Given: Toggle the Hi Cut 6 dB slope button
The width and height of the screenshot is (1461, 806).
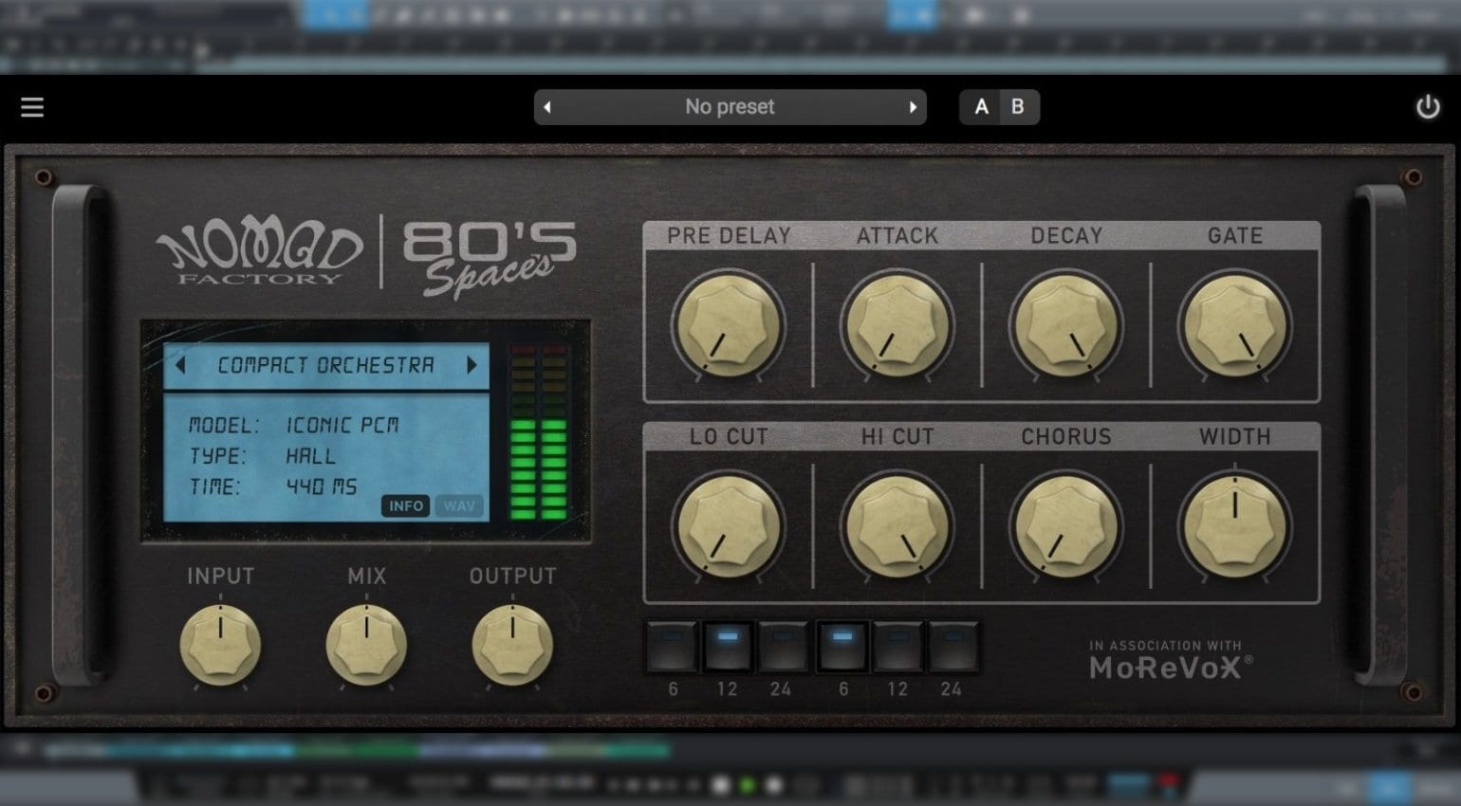Looking at the screenshot, I should (842, 647).
